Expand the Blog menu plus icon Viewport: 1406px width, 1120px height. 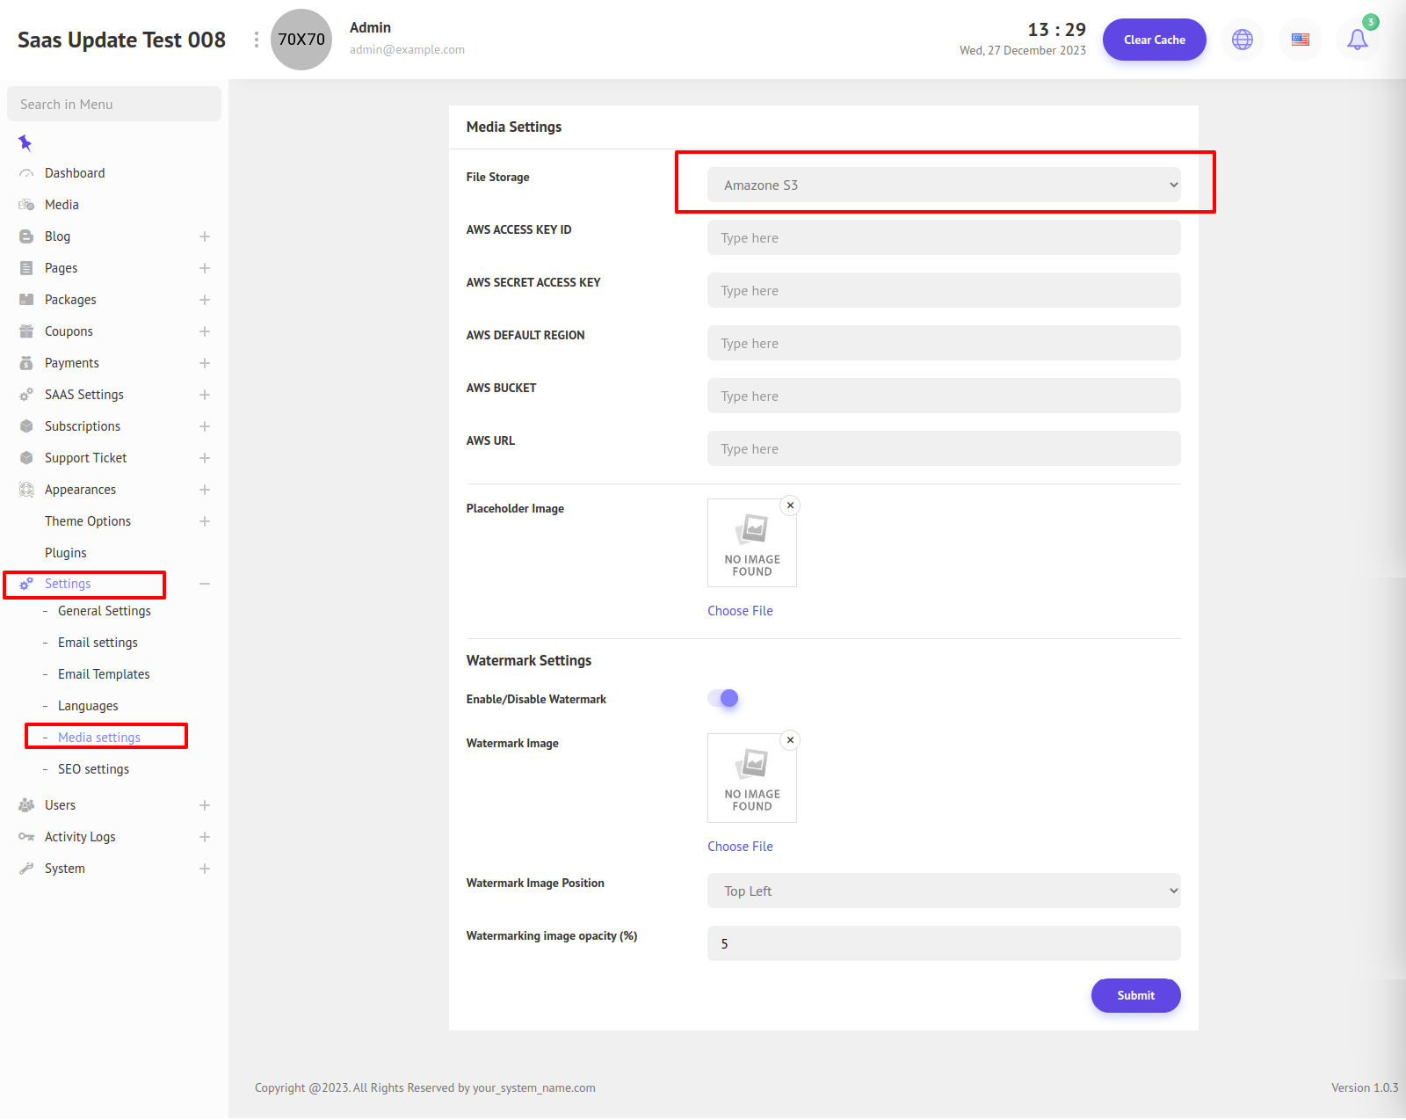[205, 236]
